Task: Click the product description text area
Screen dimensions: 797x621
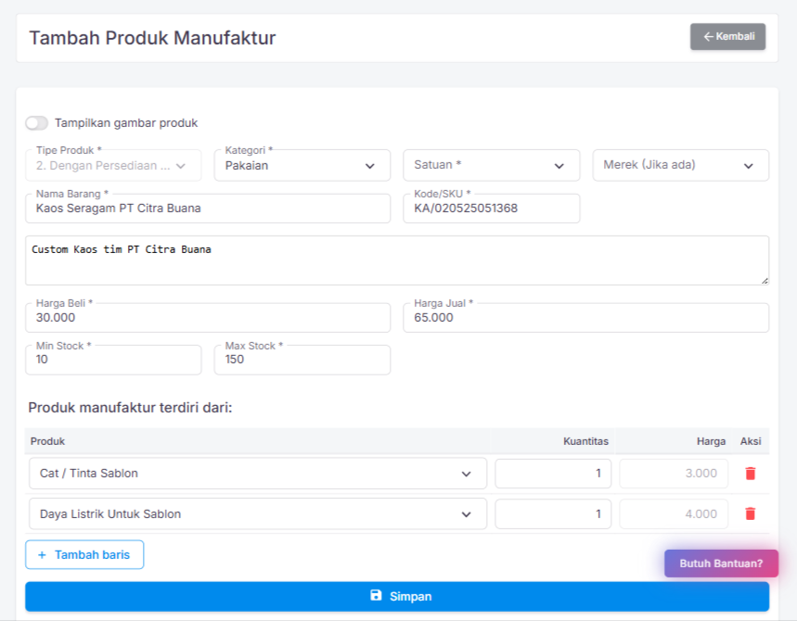Action: tap(396, 260)
